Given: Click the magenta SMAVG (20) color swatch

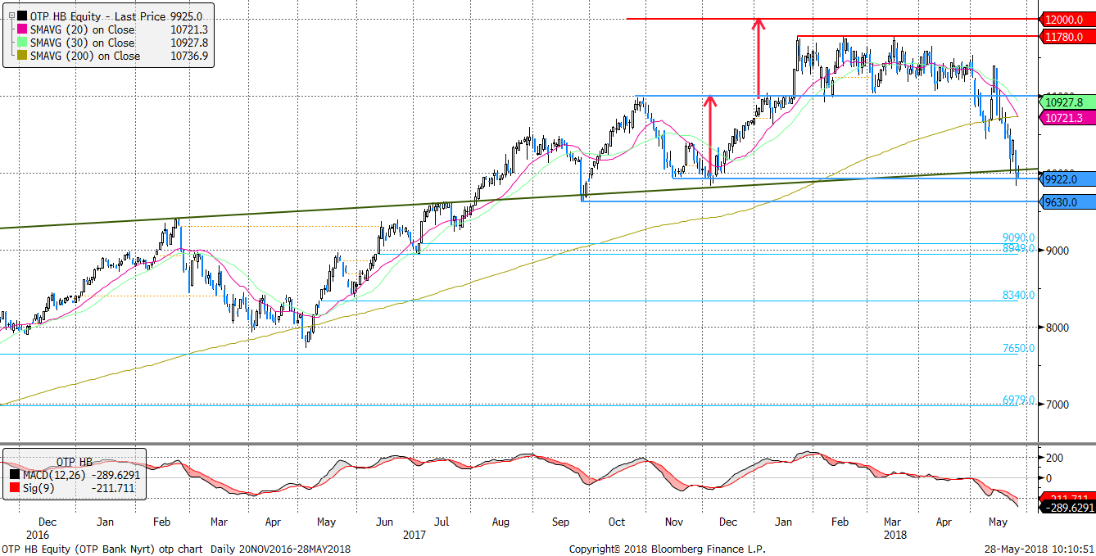Looking at the screenshot, I should (x=20, y=29).
